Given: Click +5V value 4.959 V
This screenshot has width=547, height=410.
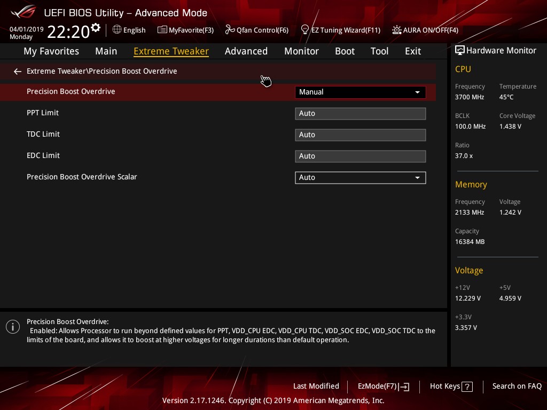Looking at the screenshot, I should pyautogui.click(x=510, y=298).
